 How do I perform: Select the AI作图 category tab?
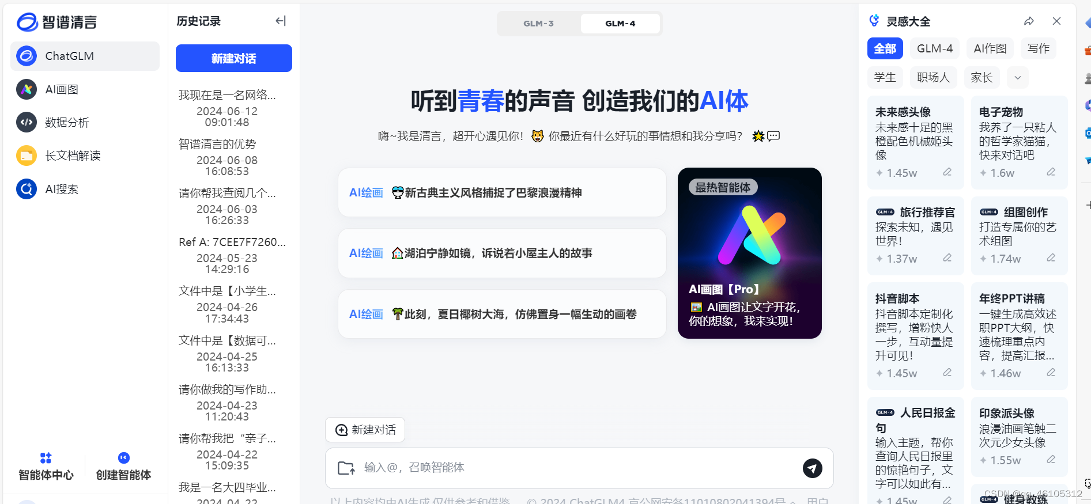(x=990, y=48)
